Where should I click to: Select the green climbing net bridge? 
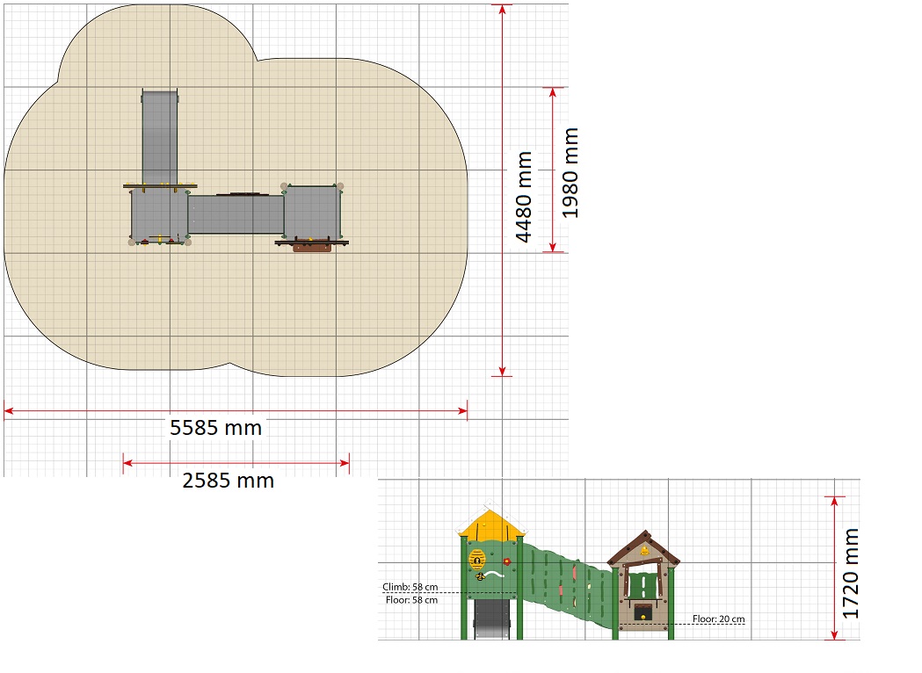pos(568,585)
